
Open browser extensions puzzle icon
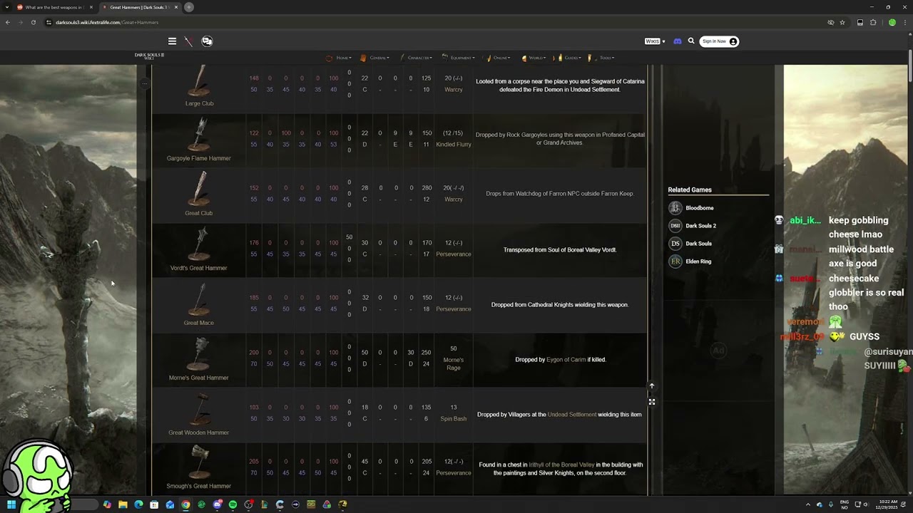[873, 22]
